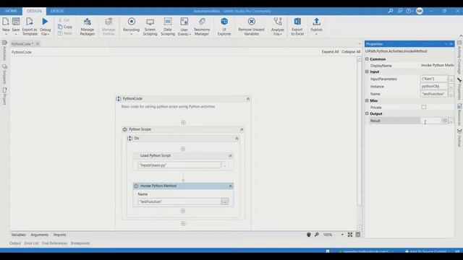Start the Recording tool

pos(132,26)
